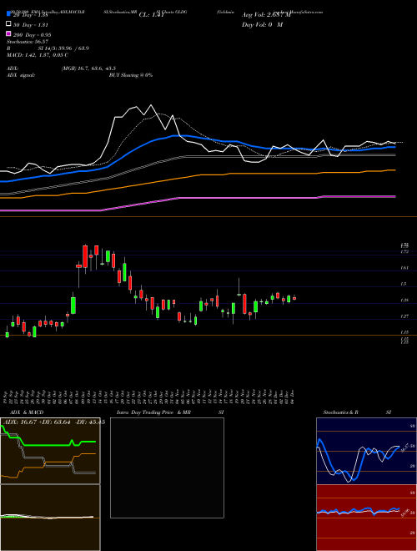
Task: Click the 'SI 14/3: 39.96 / 63.9' value
Action: [x=63, y=48]
